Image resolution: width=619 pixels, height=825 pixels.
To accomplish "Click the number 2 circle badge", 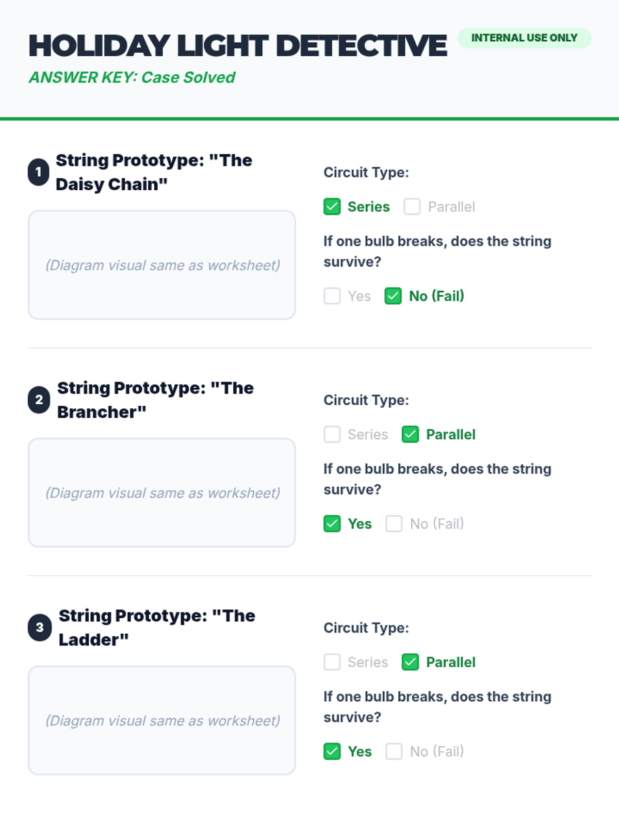I will (39, 400).
